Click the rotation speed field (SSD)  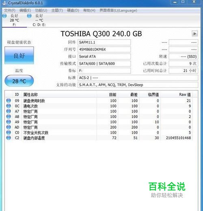[184, 56]
